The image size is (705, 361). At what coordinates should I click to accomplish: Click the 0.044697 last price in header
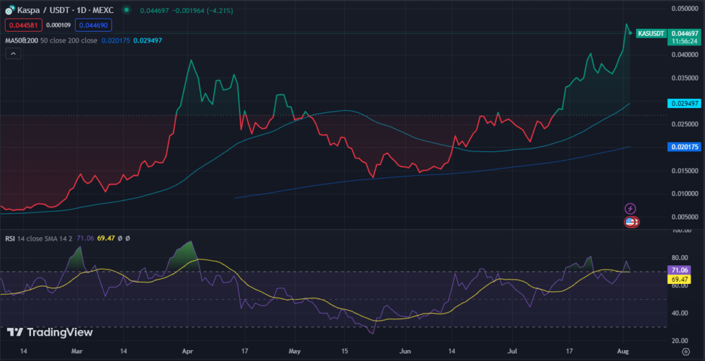pyautogui.click(x=156, y=11)
